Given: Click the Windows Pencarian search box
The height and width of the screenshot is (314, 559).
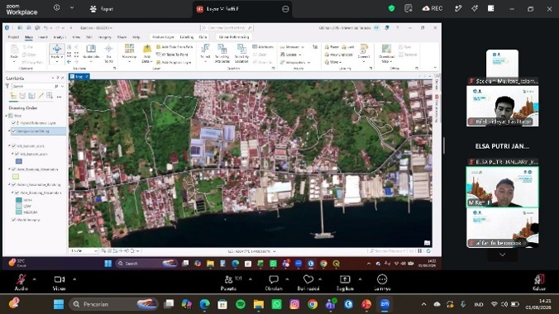Looking at the screenshot, I should pos(113,304).
